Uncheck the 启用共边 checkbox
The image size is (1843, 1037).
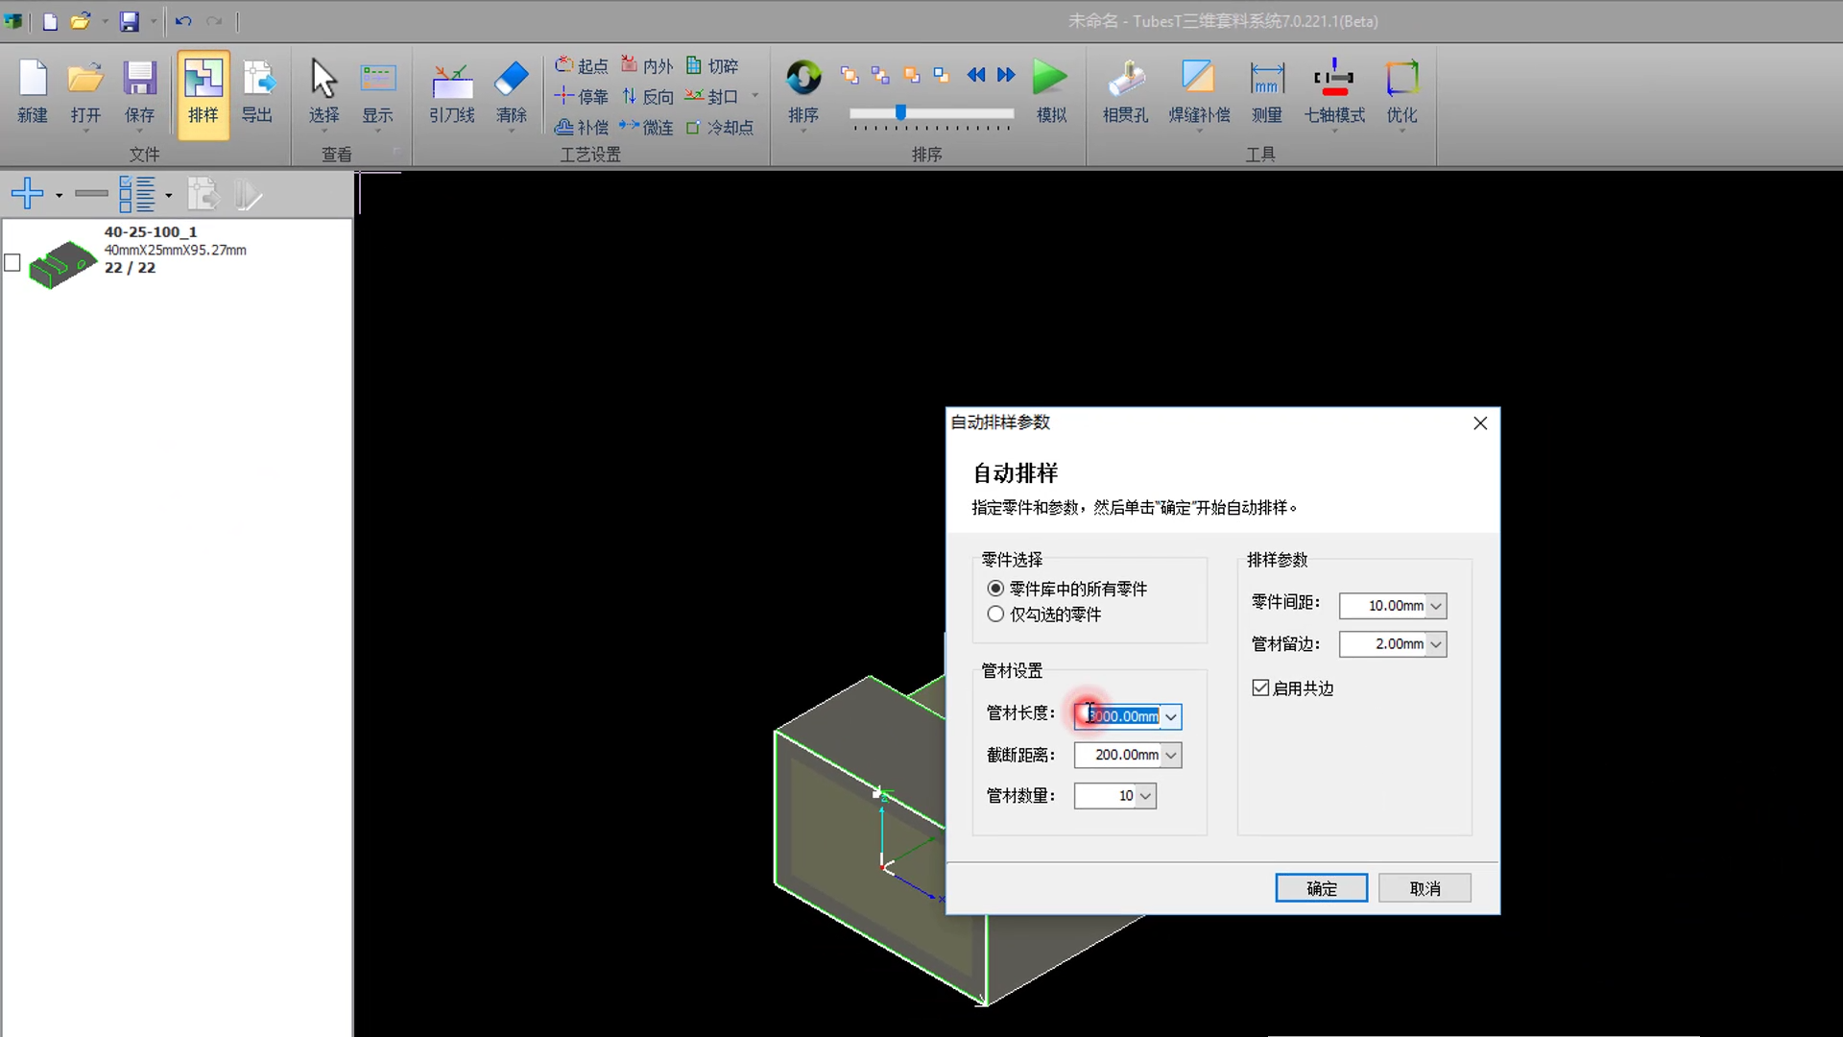(x=1260, y=687)
